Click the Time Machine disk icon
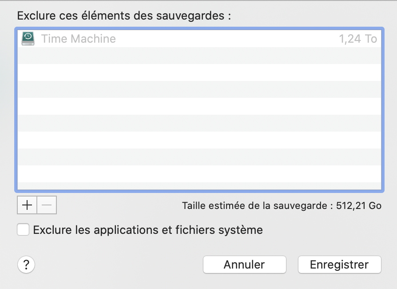Image resolution: width=397 pixels, height=289 pixels. click(28, 38)
